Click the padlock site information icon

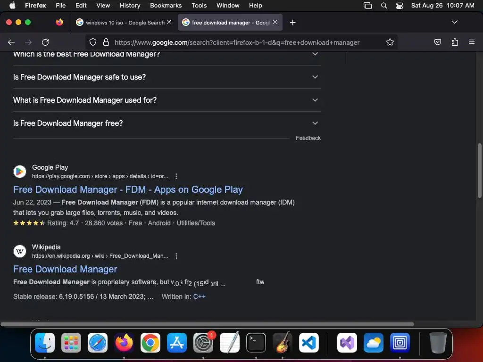coord(106,42)
